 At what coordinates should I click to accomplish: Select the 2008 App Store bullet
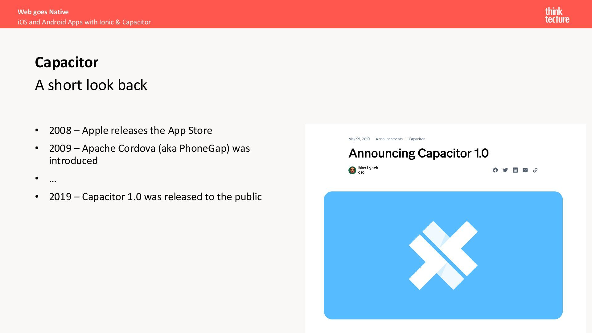point(130,130)
